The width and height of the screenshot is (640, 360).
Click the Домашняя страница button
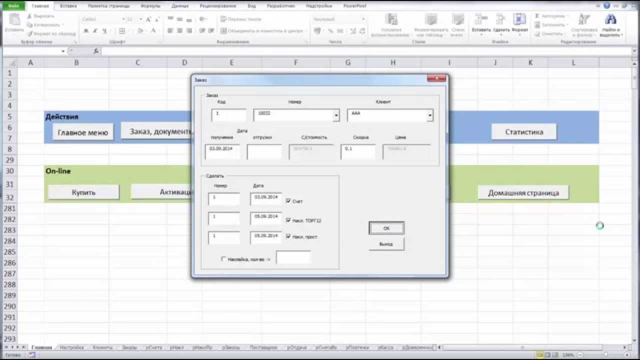click(523, 192)
